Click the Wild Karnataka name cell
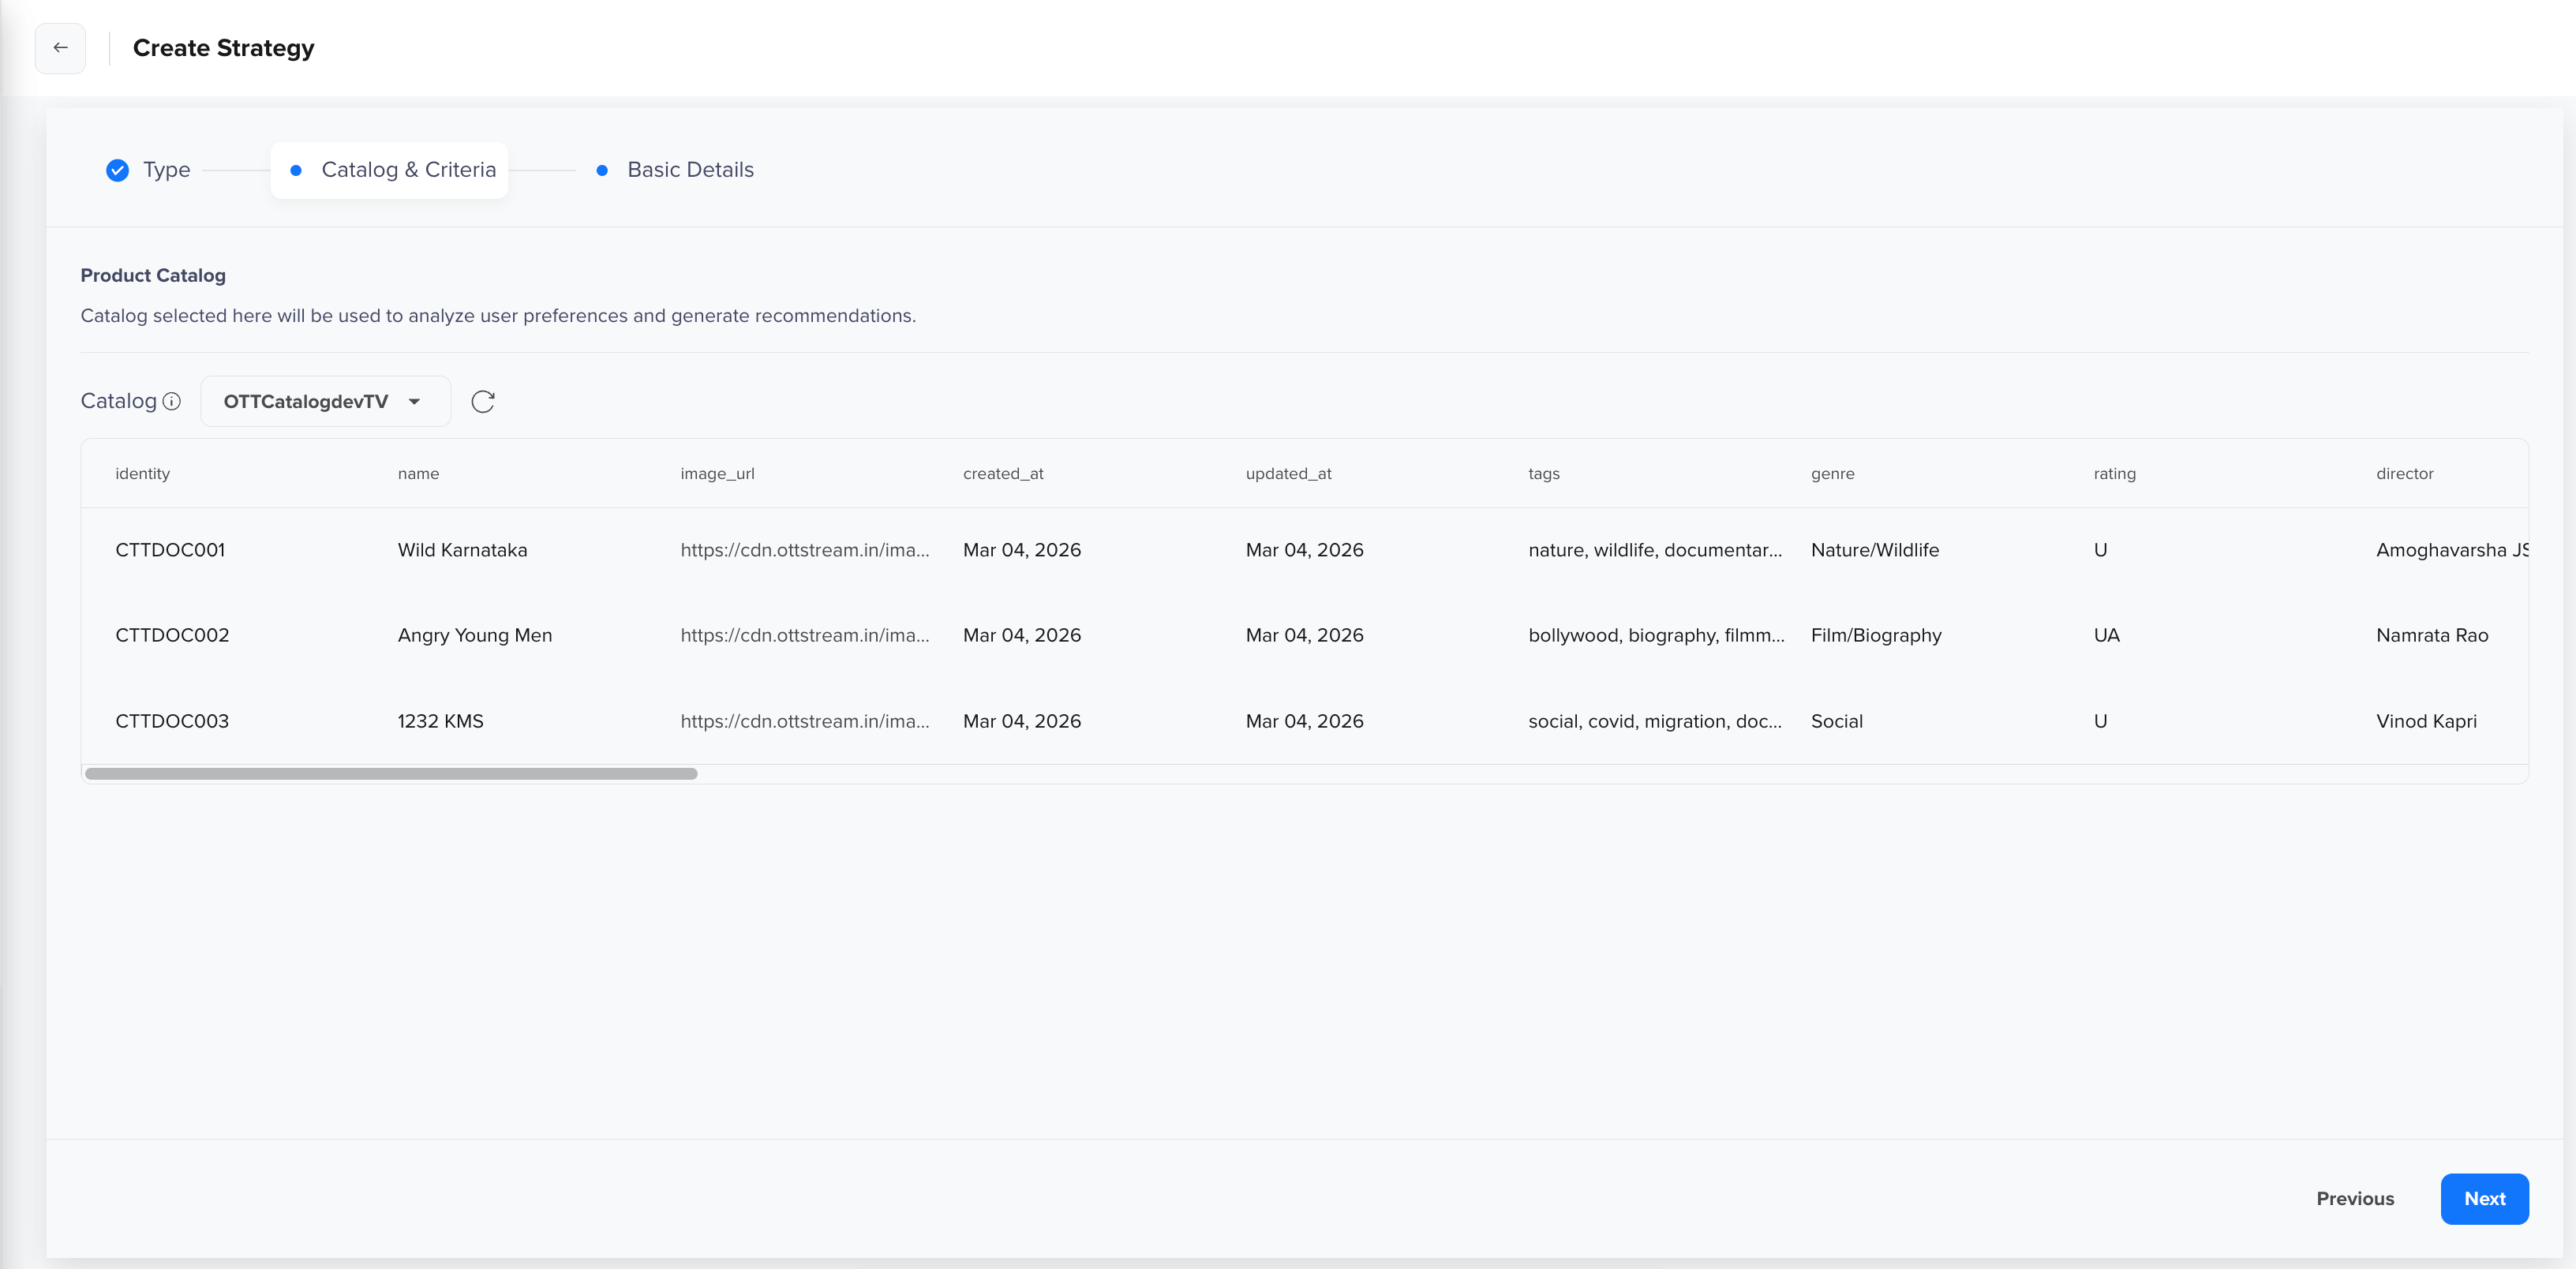Viewport: 2576px width, 1269px height. tap(462, 550)
